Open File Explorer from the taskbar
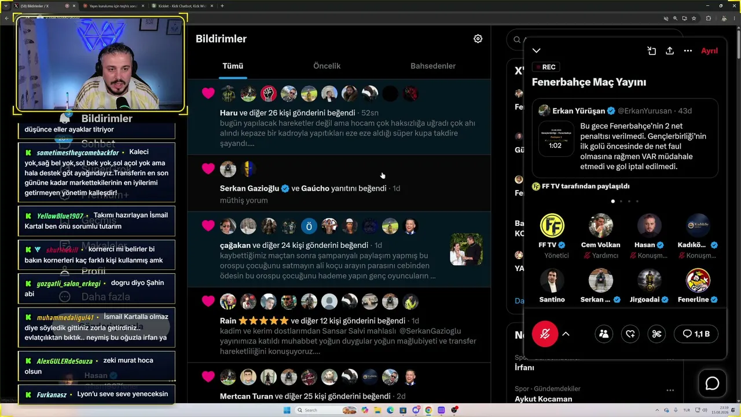The width and height of the screenshot is (741, 417). (x=377, y=410)
